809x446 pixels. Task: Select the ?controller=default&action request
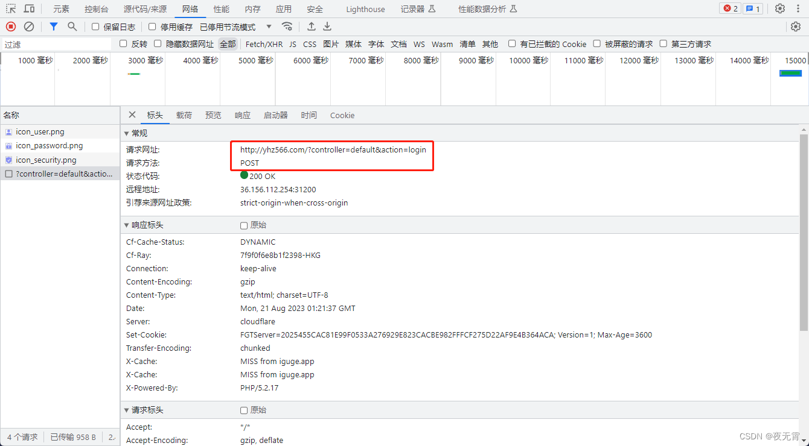pyautogui.click(x=60, y=174)
